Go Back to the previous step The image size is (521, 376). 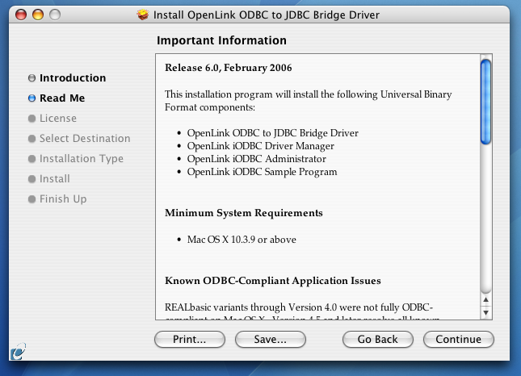(x=378, y=339)
